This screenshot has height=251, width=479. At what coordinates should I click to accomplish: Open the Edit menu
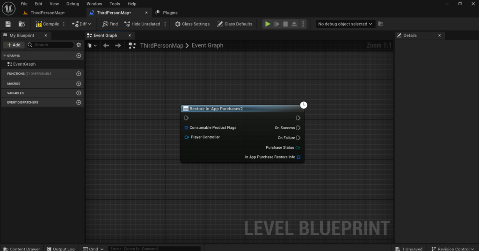point(38,4)
